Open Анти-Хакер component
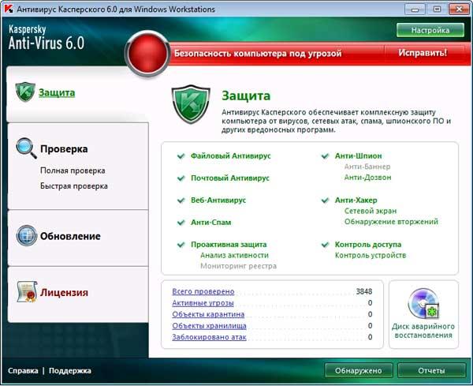This screenshot has width=473, height=386. click(356, 200)
